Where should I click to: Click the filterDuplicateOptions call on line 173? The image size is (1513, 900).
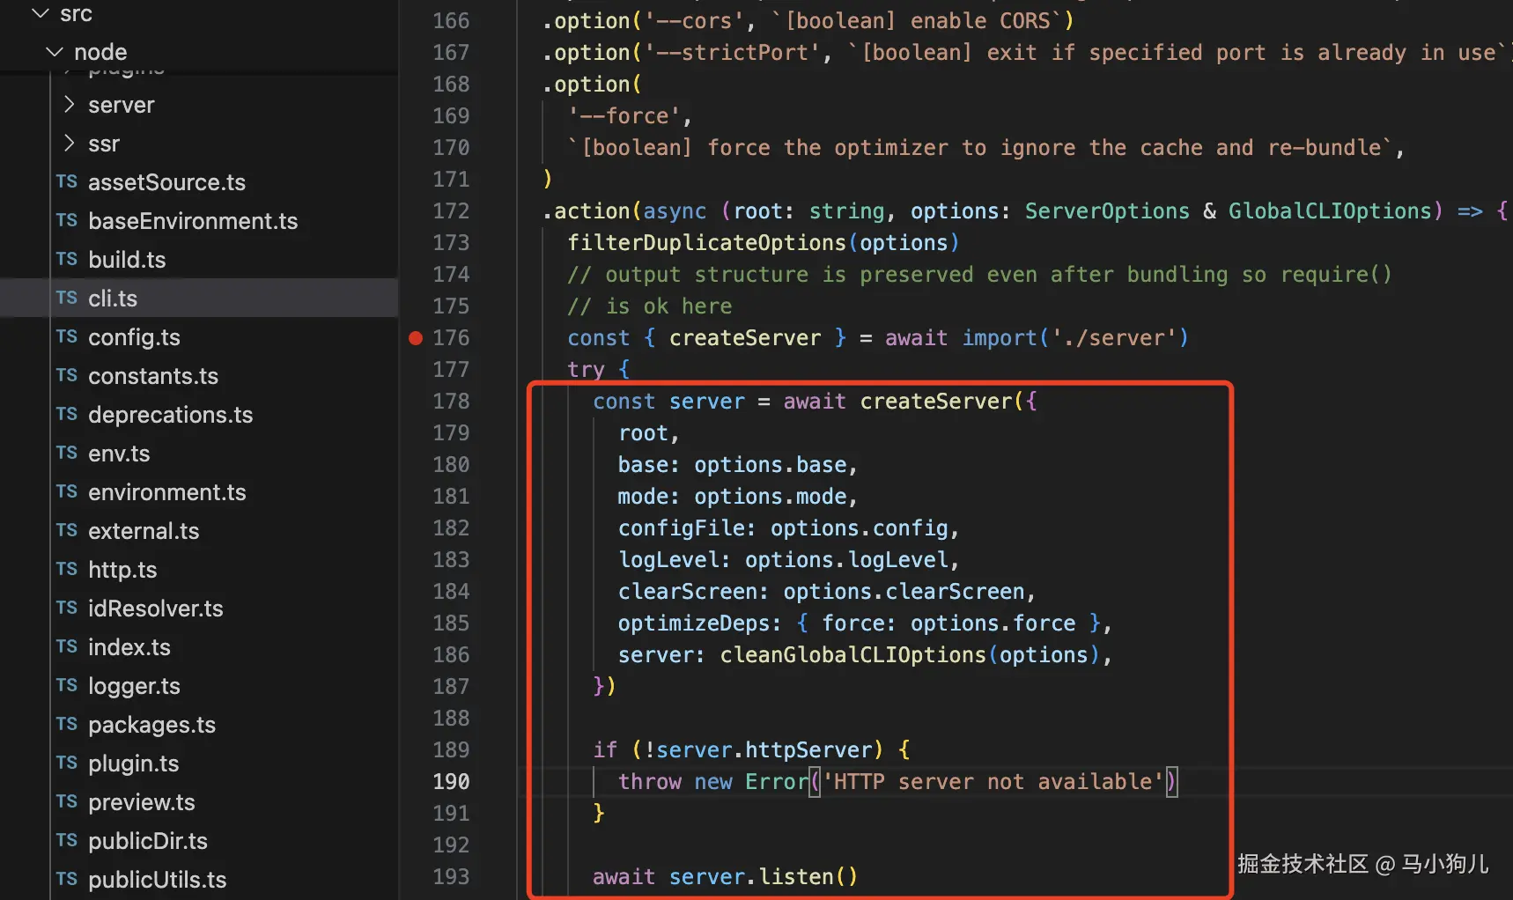[706, 242]
